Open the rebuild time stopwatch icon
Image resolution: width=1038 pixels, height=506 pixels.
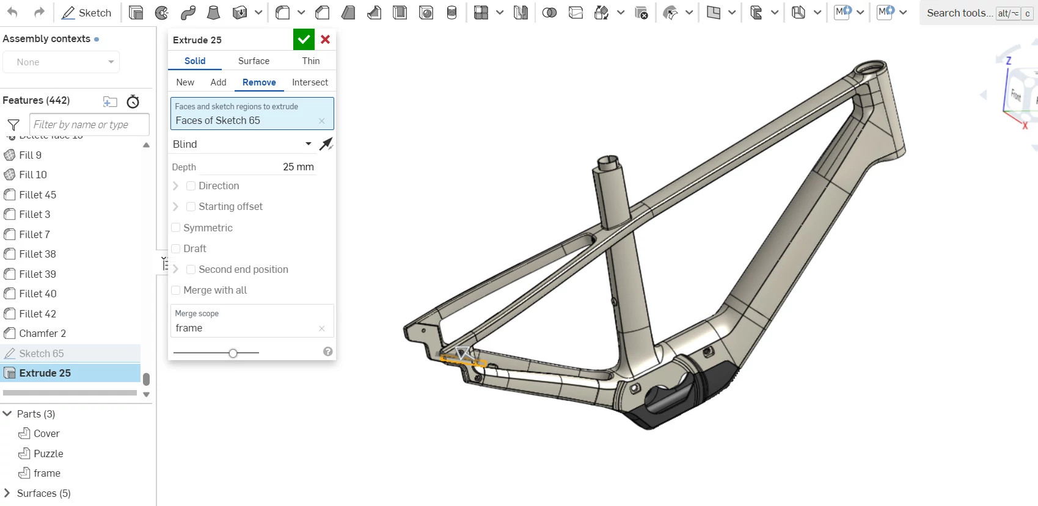tap(133, 101)
